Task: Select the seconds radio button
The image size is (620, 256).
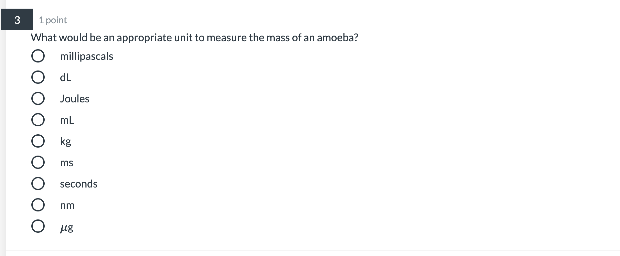Action: (38, 183)
